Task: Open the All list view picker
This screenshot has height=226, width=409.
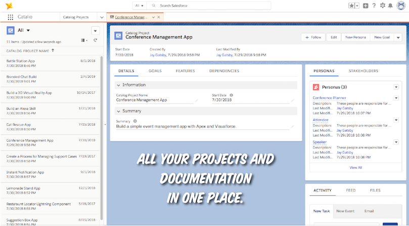Action: click(x=24, y=30)
